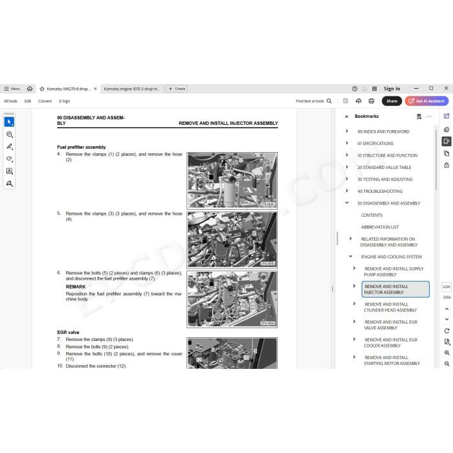453x453 pixels.
Task: Select the text box tool
Action: click(x=9, y=171)
